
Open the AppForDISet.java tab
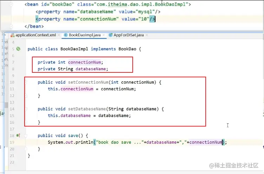coord(128,35)
